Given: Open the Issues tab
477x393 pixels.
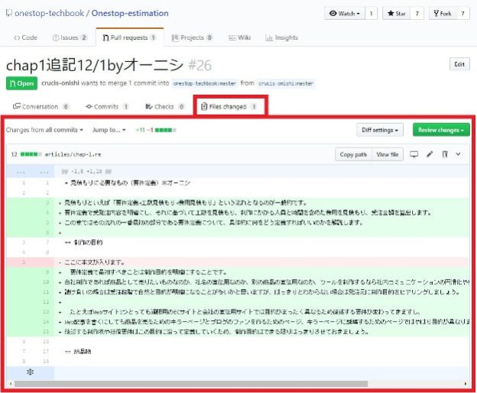Looking at the screenshot, I should click(70, 37).
